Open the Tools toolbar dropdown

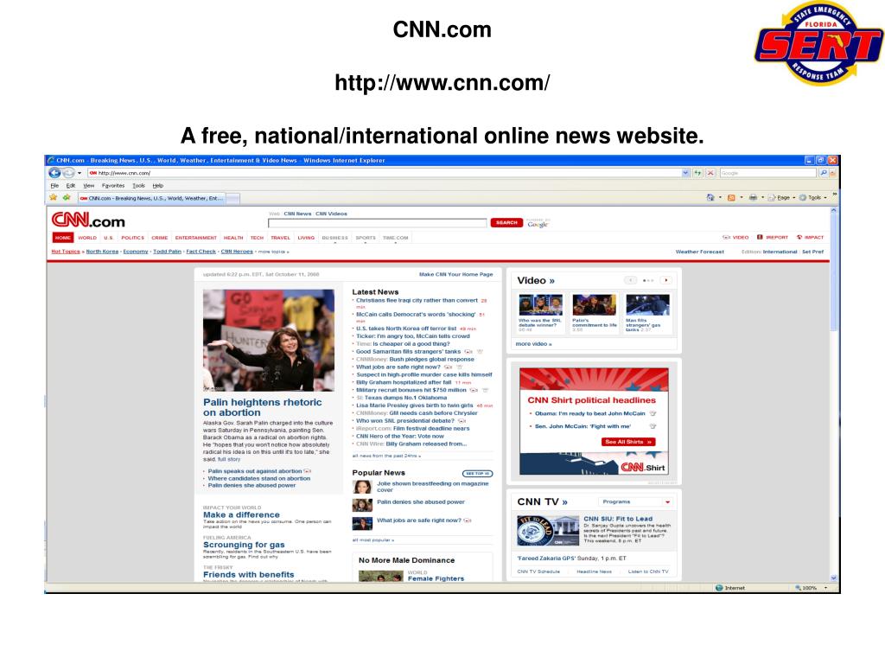pos(812,198)
